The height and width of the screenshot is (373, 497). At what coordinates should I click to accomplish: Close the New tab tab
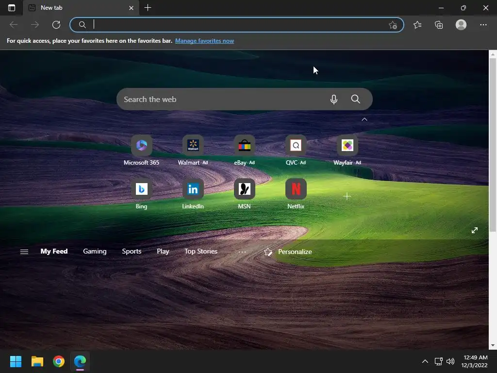click(131, 8)
